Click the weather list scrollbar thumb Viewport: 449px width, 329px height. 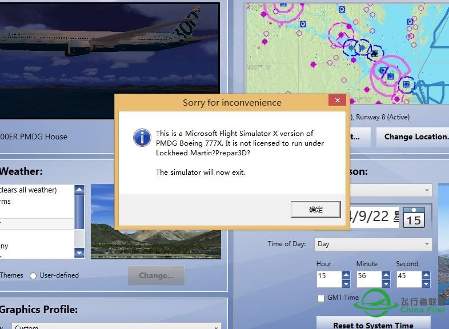click(79, 212)
